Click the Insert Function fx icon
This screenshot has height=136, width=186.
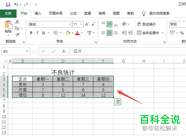tap(64, 51)
